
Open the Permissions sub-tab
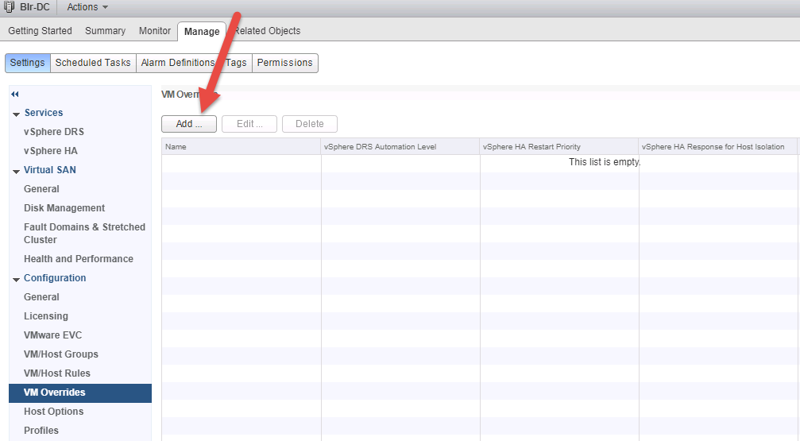point(284,63)
